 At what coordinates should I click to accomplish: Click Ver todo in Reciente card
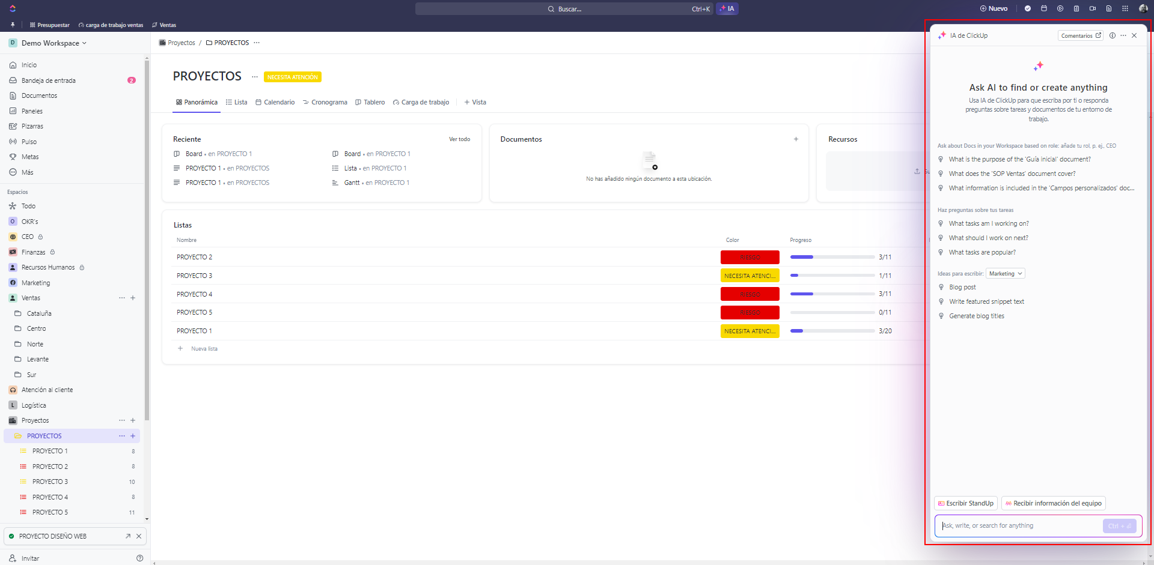pos(459,139)
